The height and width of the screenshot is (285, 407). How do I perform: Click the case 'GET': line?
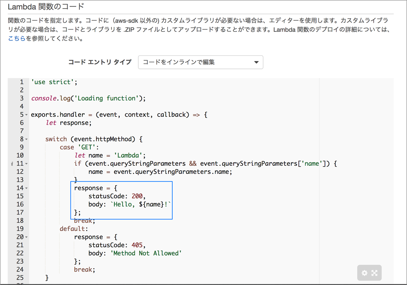tap(79, 147)
